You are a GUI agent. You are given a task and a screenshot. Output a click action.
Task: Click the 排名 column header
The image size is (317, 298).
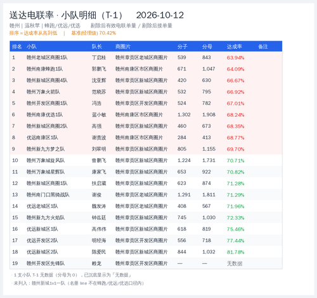17,46
